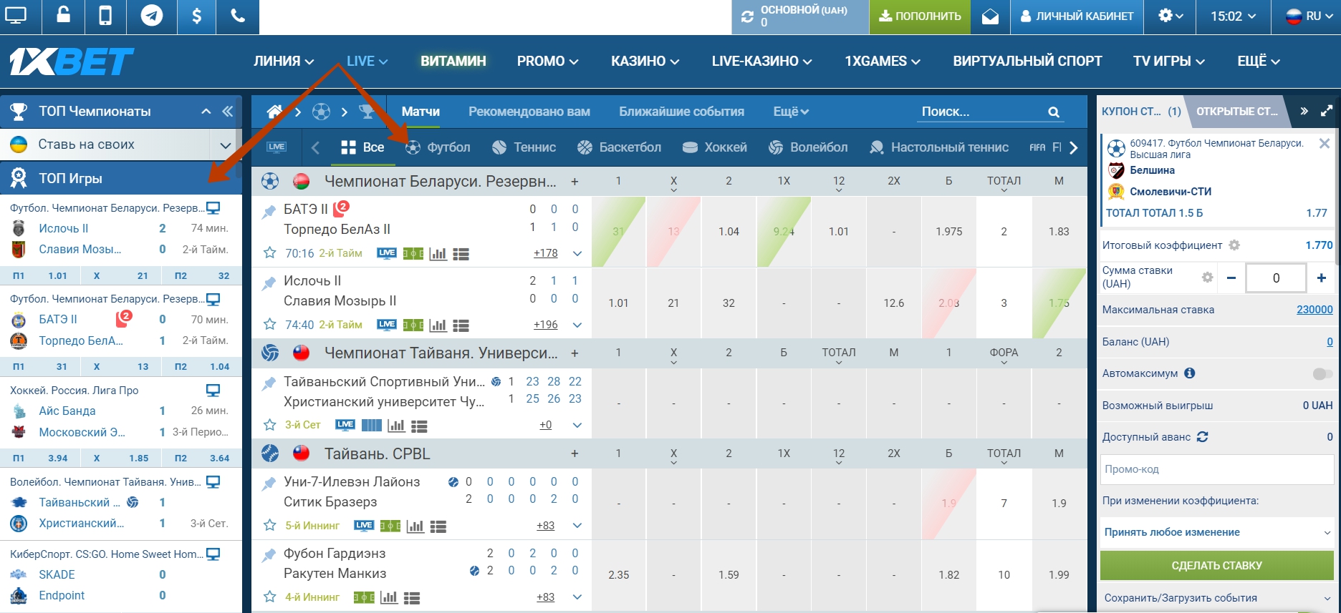This screenshot has height=613, width=1341.
Task: Open the PROMO menu
Action: coord(547,62)
